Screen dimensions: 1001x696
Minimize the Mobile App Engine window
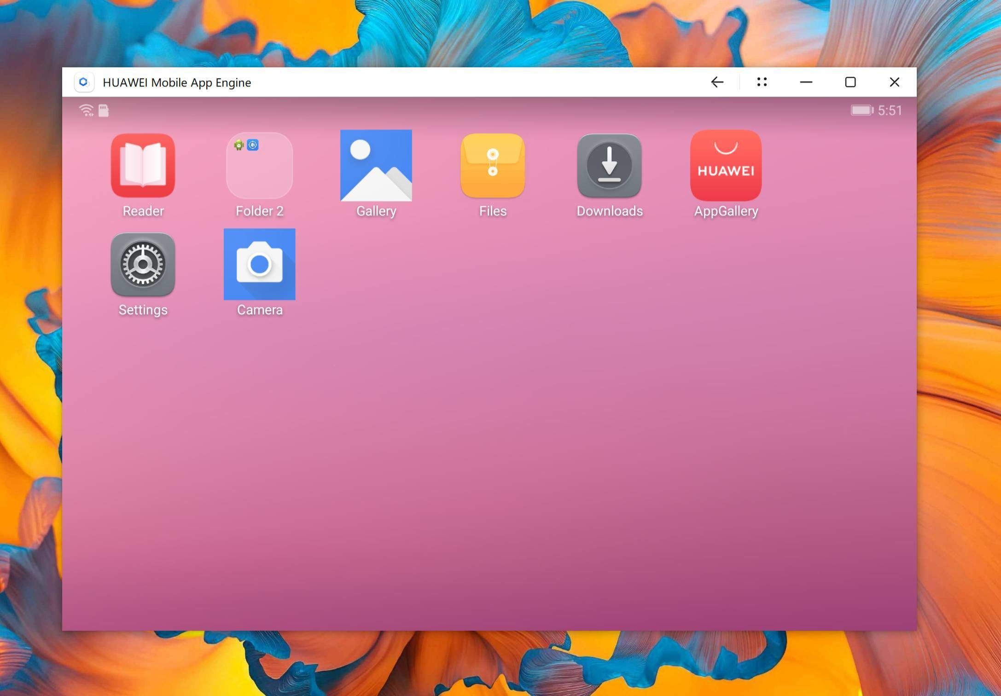[806, 82]
